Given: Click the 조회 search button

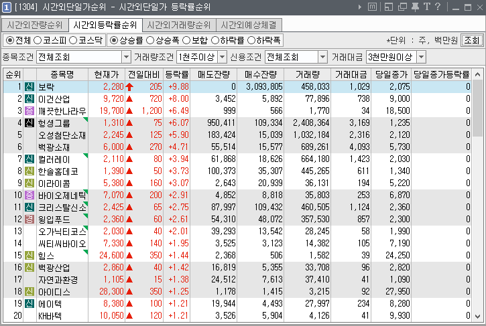Looking at the screenshot, I should pos(471,40).
